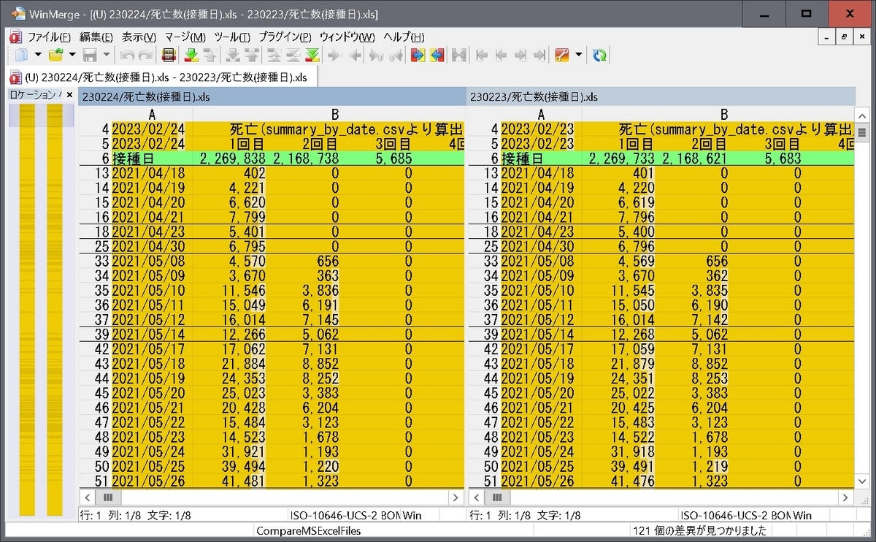Open the ヘルプ(H) menu

tap(404, 37)
